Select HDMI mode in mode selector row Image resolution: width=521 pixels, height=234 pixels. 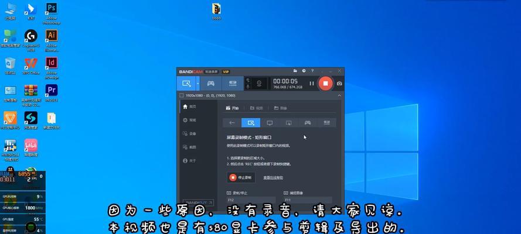(x=326, y=123)
